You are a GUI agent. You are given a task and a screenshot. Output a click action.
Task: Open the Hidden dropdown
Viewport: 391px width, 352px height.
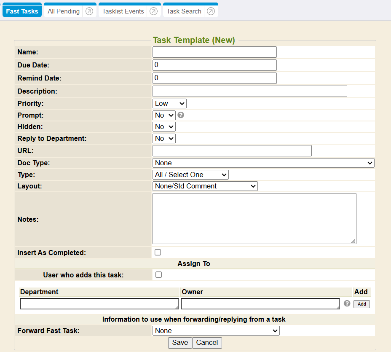164,126
